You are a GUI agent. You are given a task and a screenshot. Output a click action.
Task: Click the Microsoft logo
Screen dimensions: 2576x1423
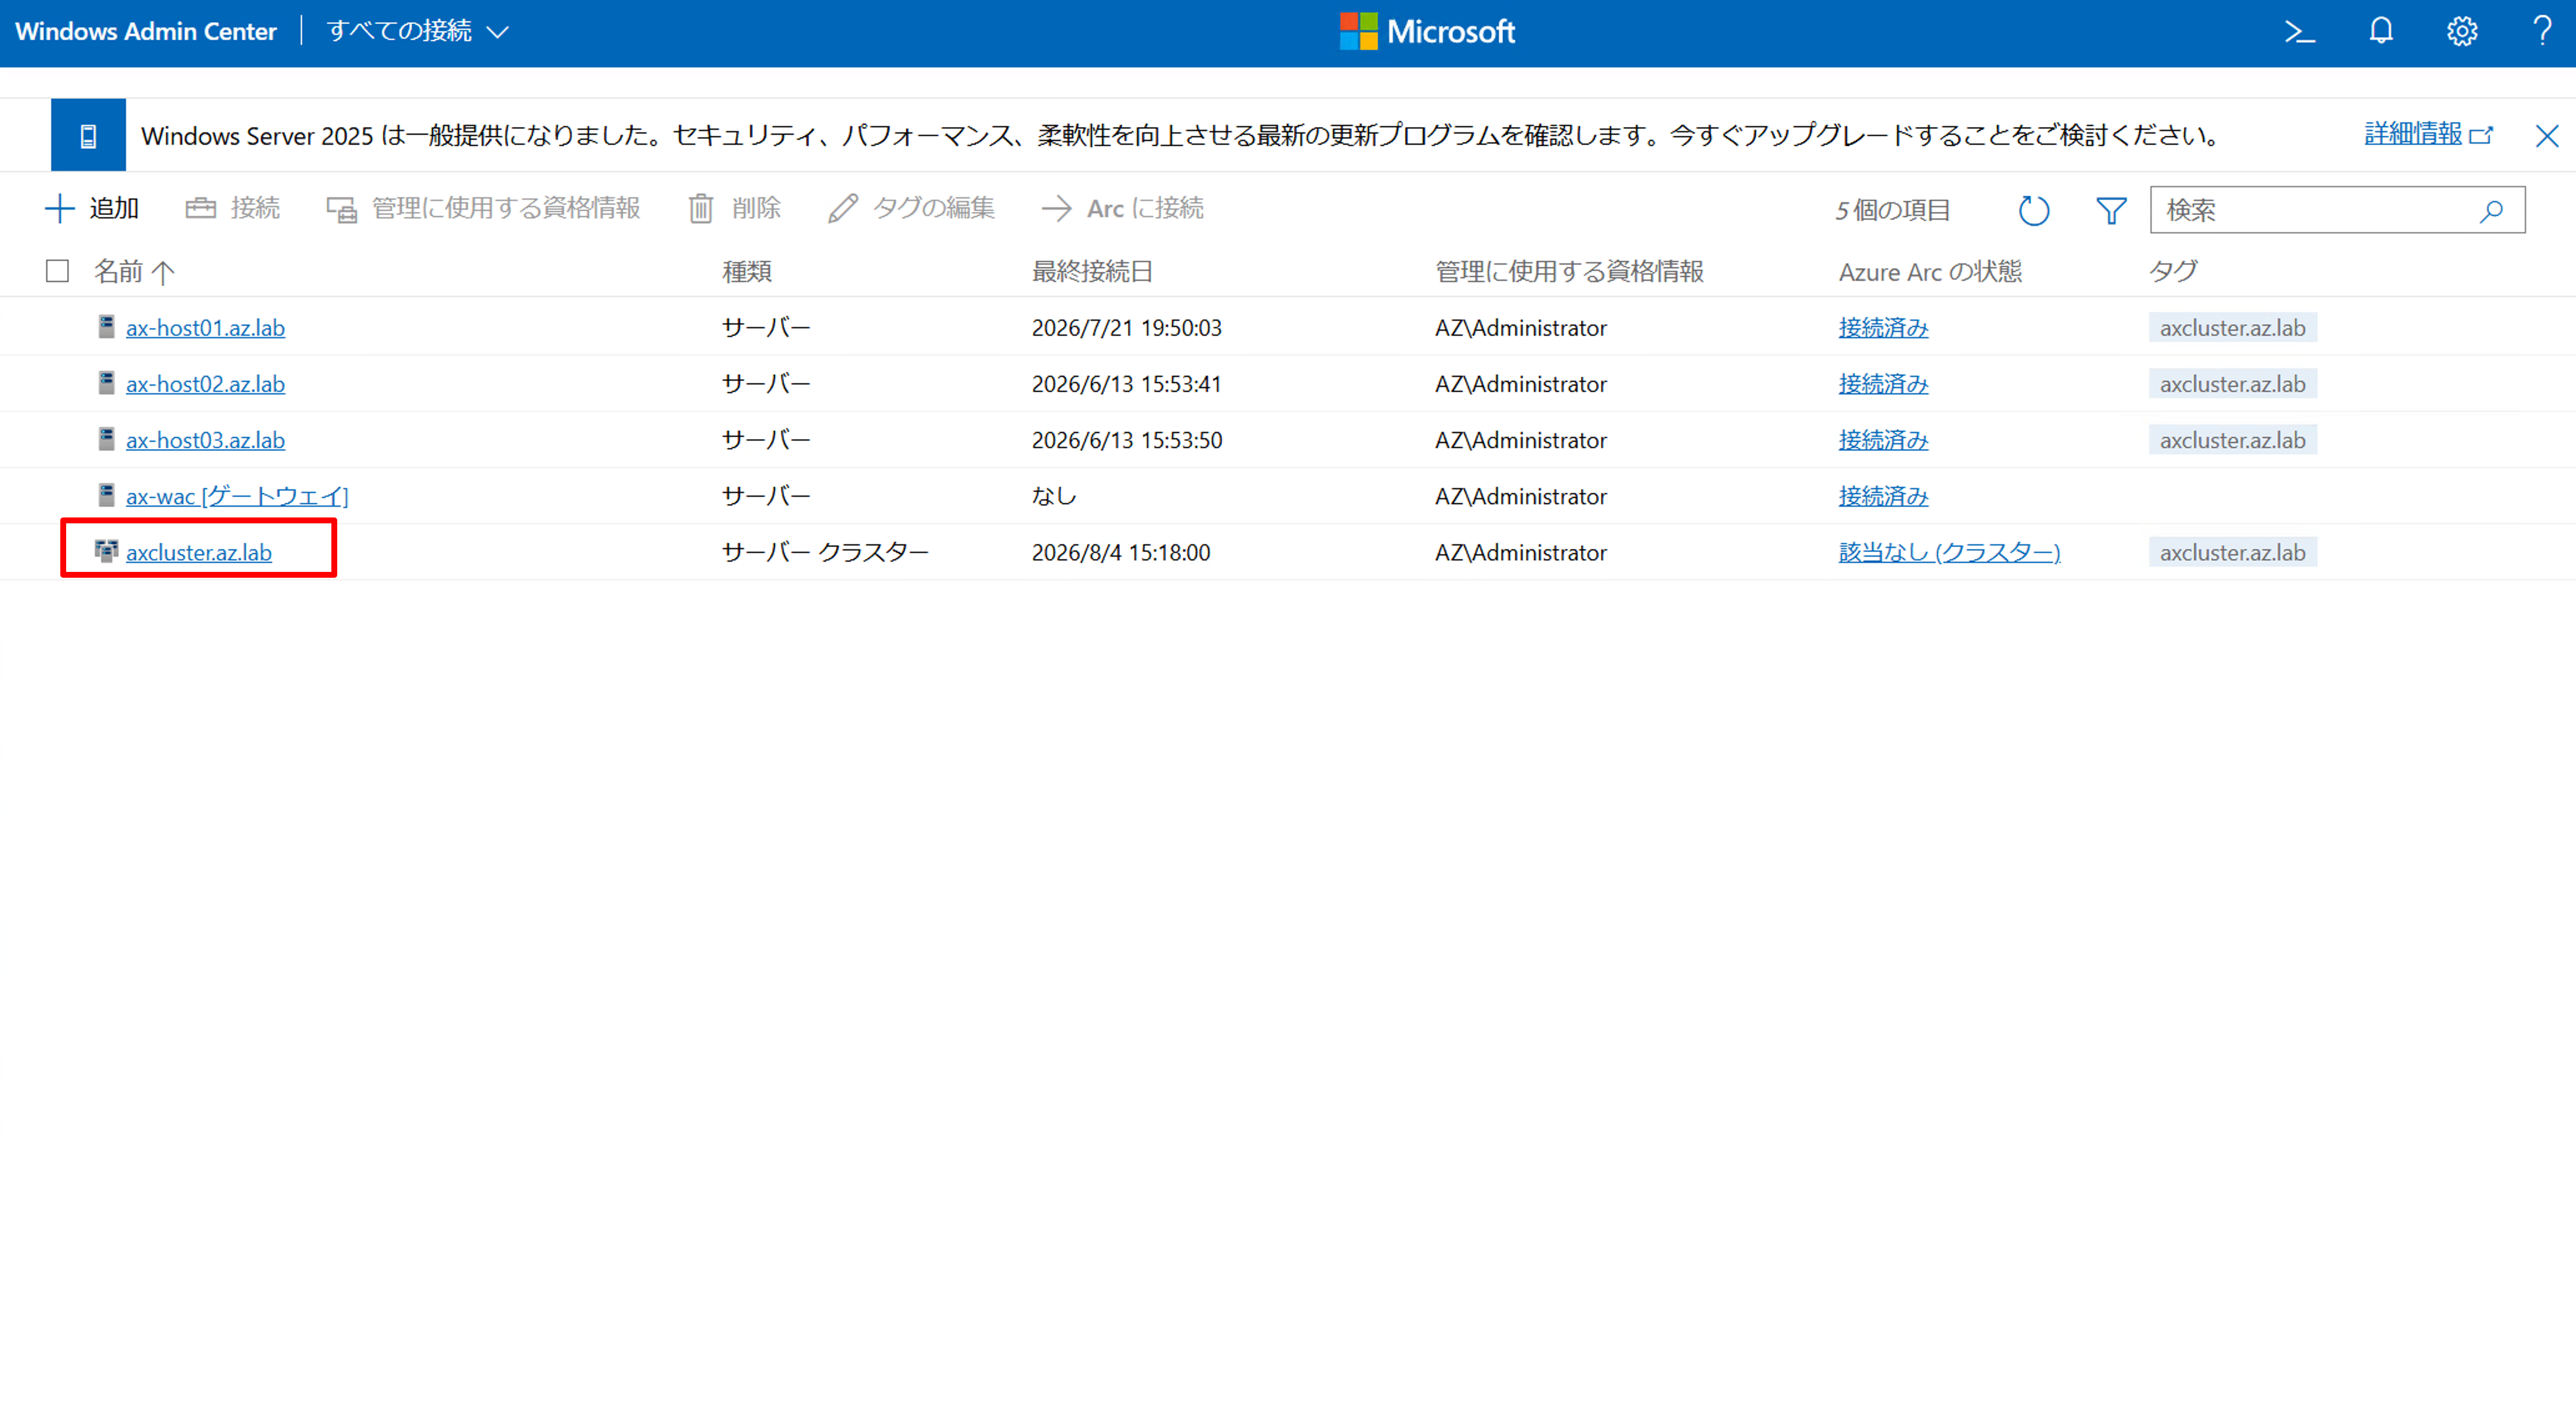coord(1427,32)
